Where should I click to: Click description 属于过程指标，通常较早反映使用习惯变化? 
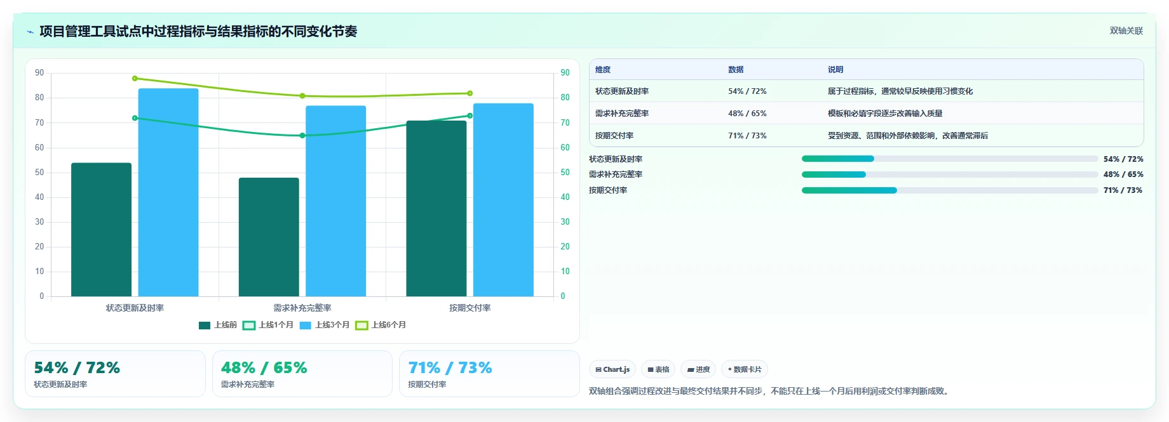[x=900, y=91]
